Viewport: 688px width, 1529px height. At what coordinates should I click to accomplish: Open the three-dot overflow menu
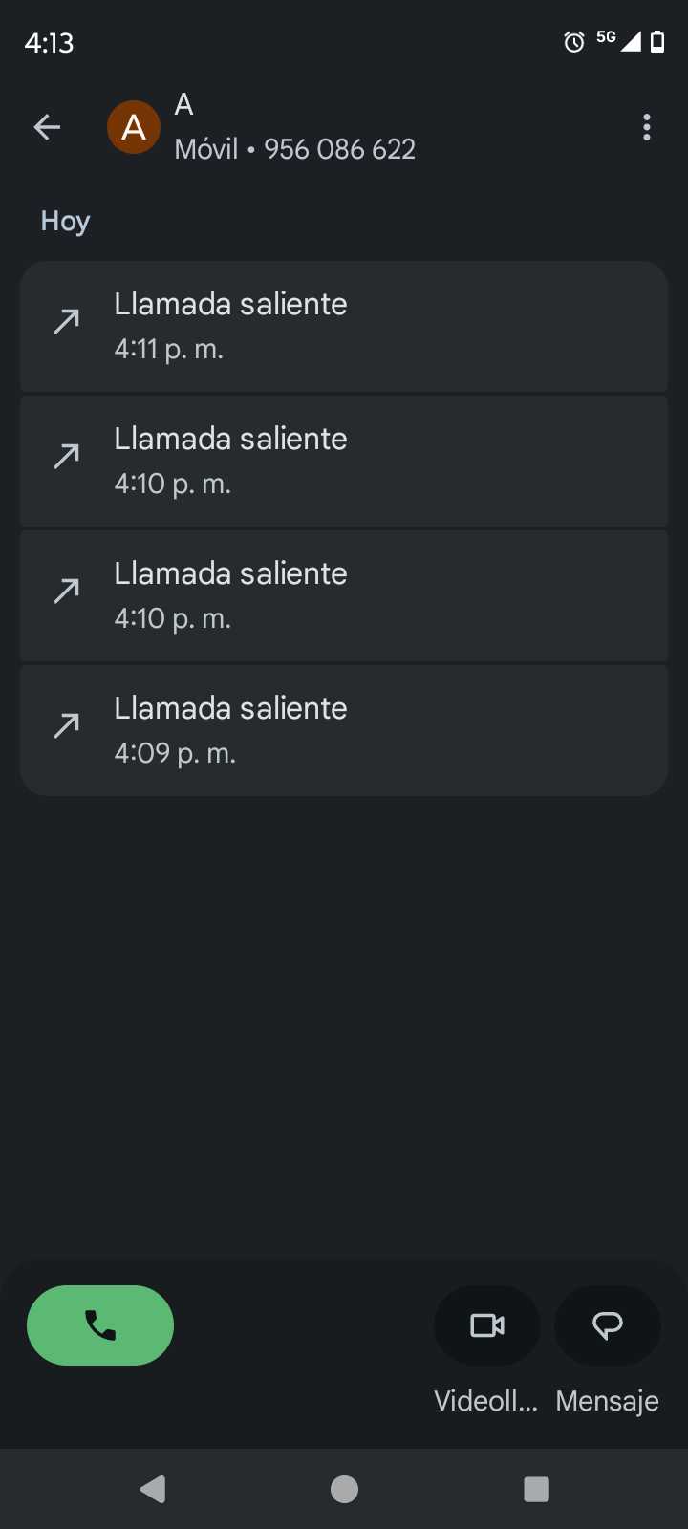647,127
